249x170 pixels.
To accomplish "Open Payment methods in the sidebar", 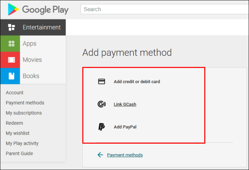I will 25,103.
